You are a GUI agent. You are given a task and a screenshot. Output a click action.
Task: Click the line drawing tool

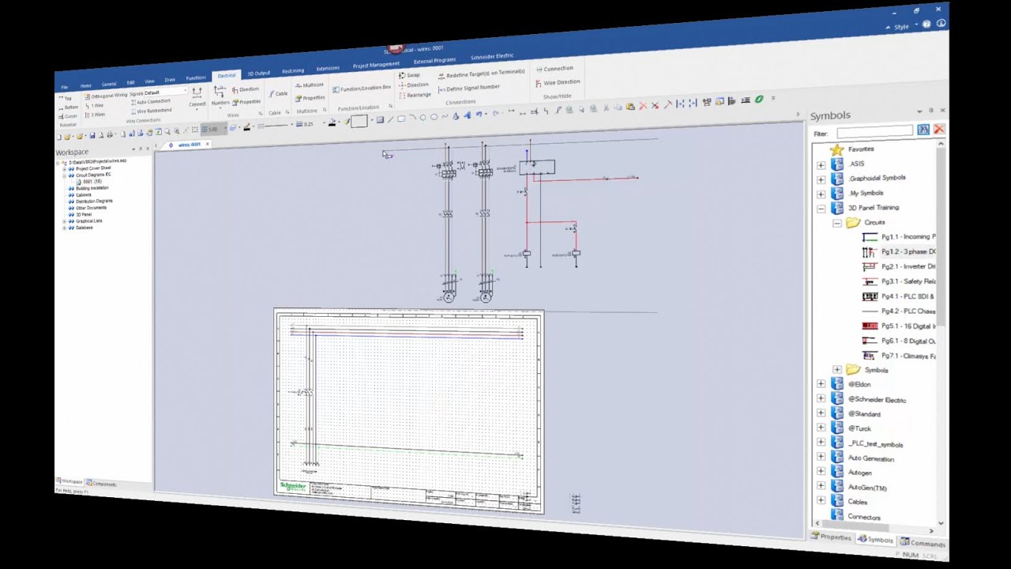pos(390,119)
